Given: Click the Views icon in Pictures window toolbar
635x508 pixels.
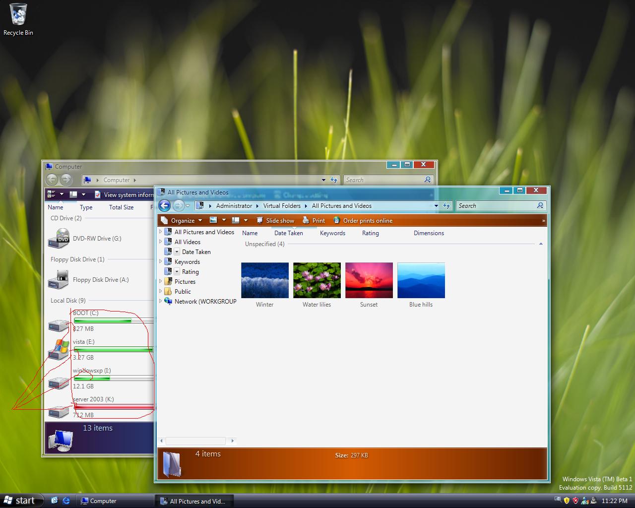Looking at the screenshot, I should click(x=213, y=220).
